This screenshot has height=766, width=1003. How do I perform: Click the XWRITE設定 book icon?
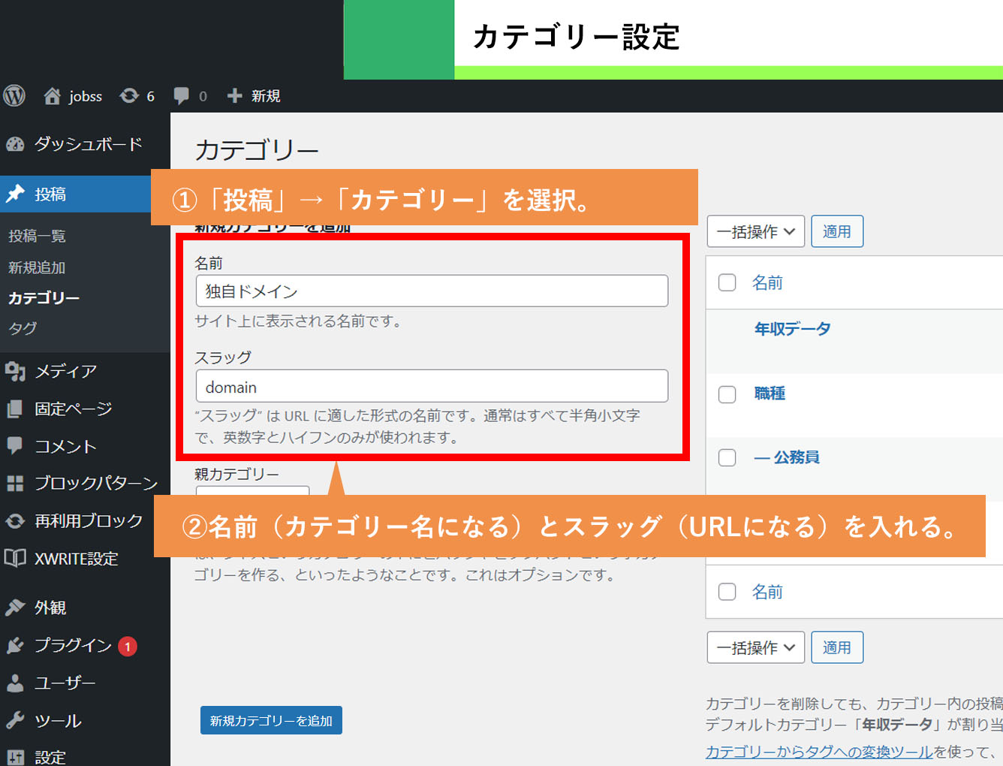[x=15, y=558]
